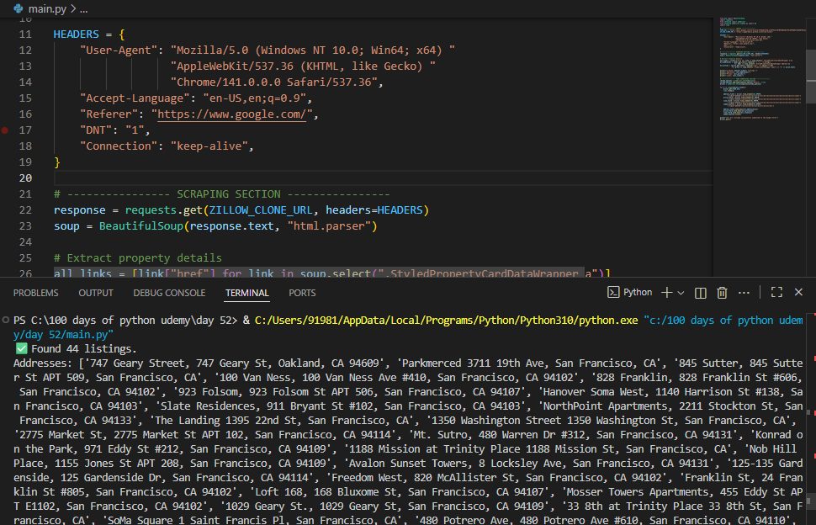The height and width of the screenshot is (525, 816).
Task: Click the HEADERS variable on line 11
Action: tap(76, 34)
